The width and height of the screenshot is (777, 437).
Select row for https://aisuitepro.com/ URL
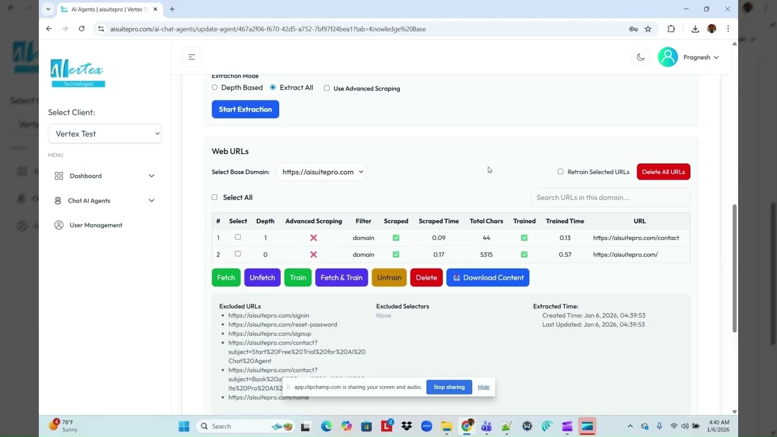click(x=238, y=254)
